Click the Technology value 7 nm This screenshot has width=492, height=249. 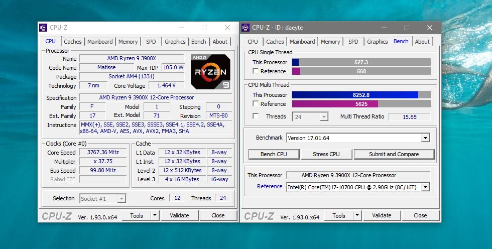click(93, 86)
